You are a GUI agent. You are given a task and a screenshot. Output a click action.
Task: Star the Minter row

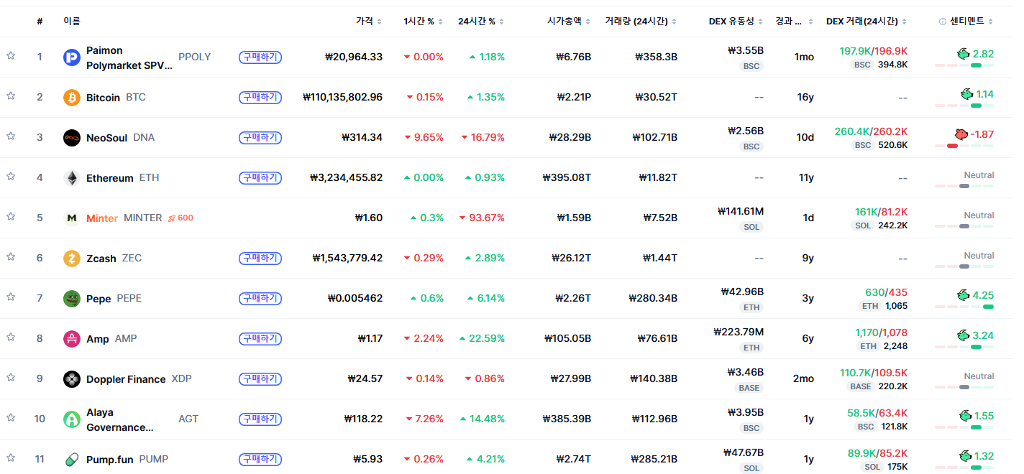click(x=11, y=217)
